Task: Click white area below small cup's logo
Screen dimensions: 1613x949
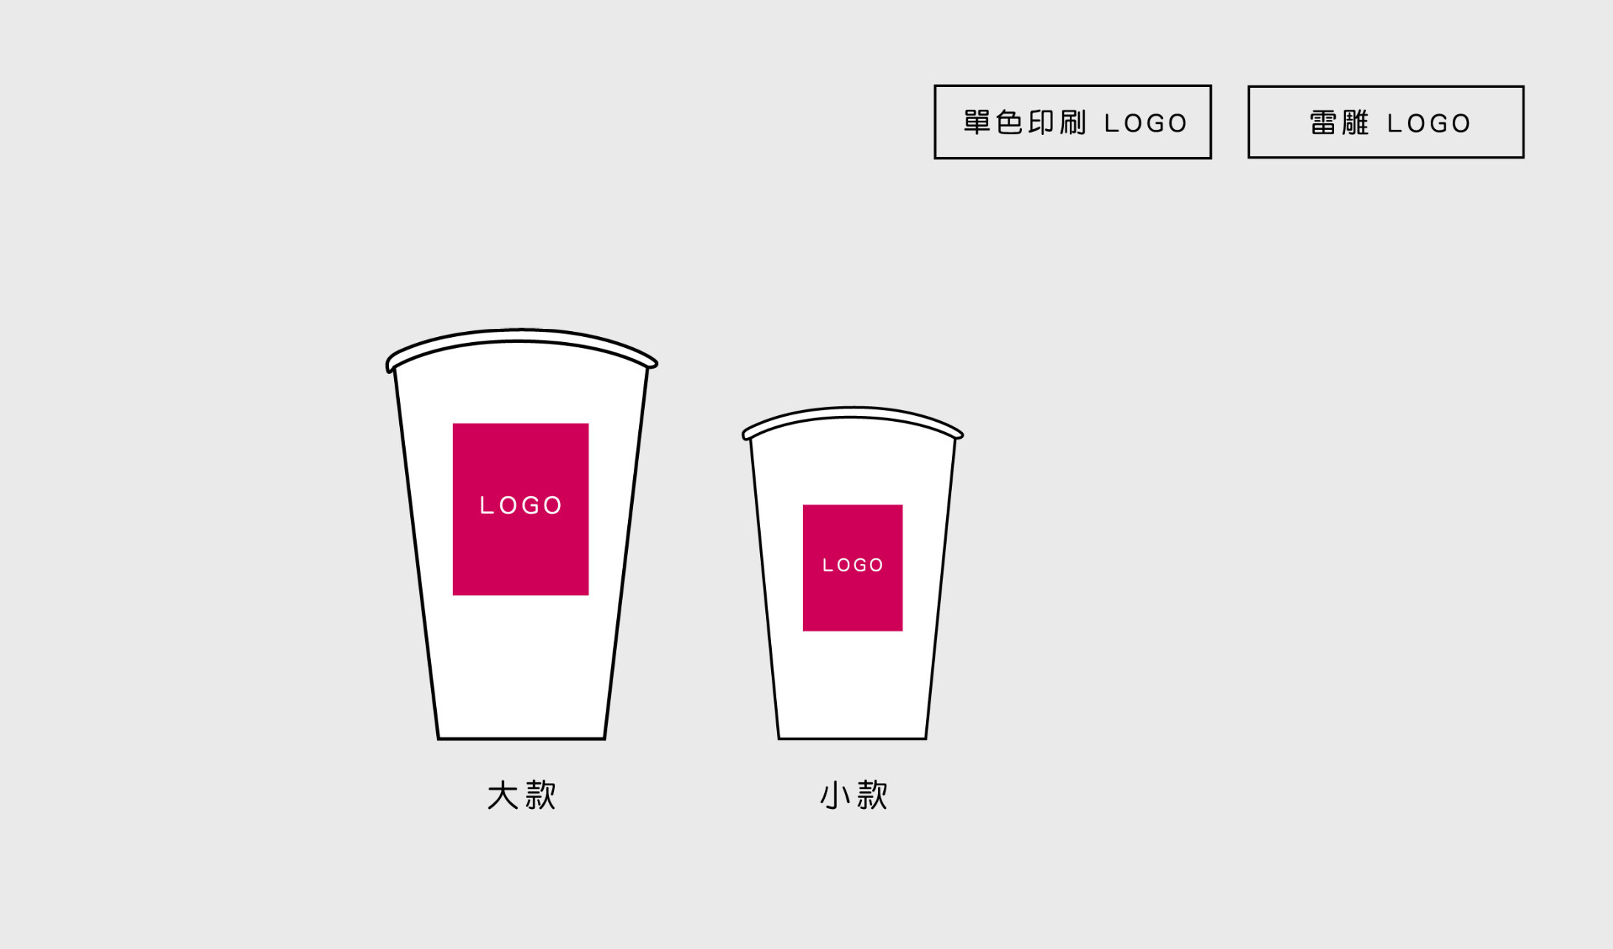Action: 853,682
